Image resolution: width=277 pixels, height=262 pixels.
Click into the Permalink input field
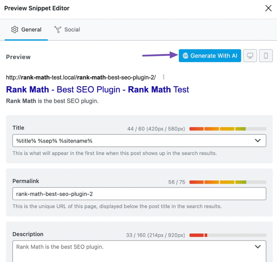[x=139, y=194]
